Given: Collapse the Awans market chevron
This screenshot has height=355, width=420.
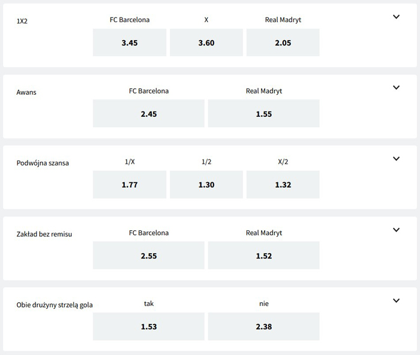Looking at the screenshot, I should tap(396, 88).
